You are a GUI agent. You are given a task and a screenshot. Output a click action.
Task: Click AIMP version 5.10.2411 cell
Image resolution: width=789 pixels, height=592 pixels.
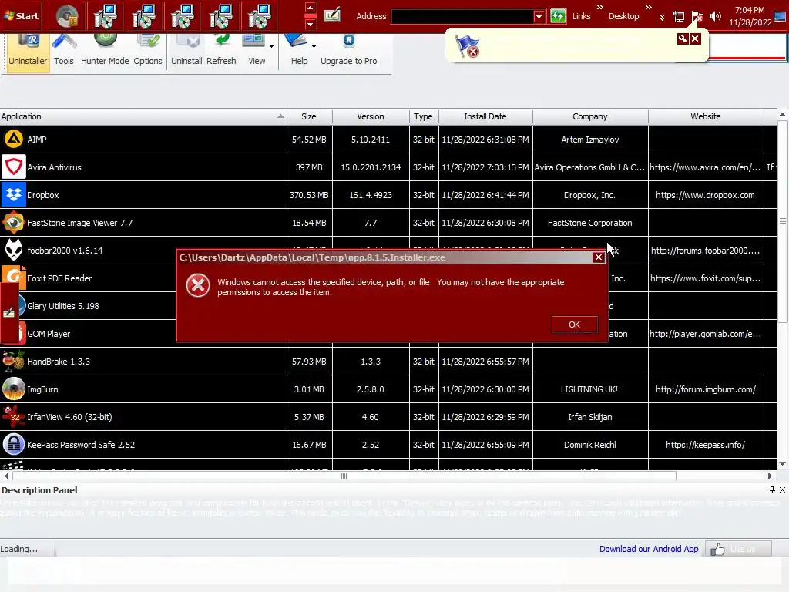pyautogui.click(x=371, y=140)
